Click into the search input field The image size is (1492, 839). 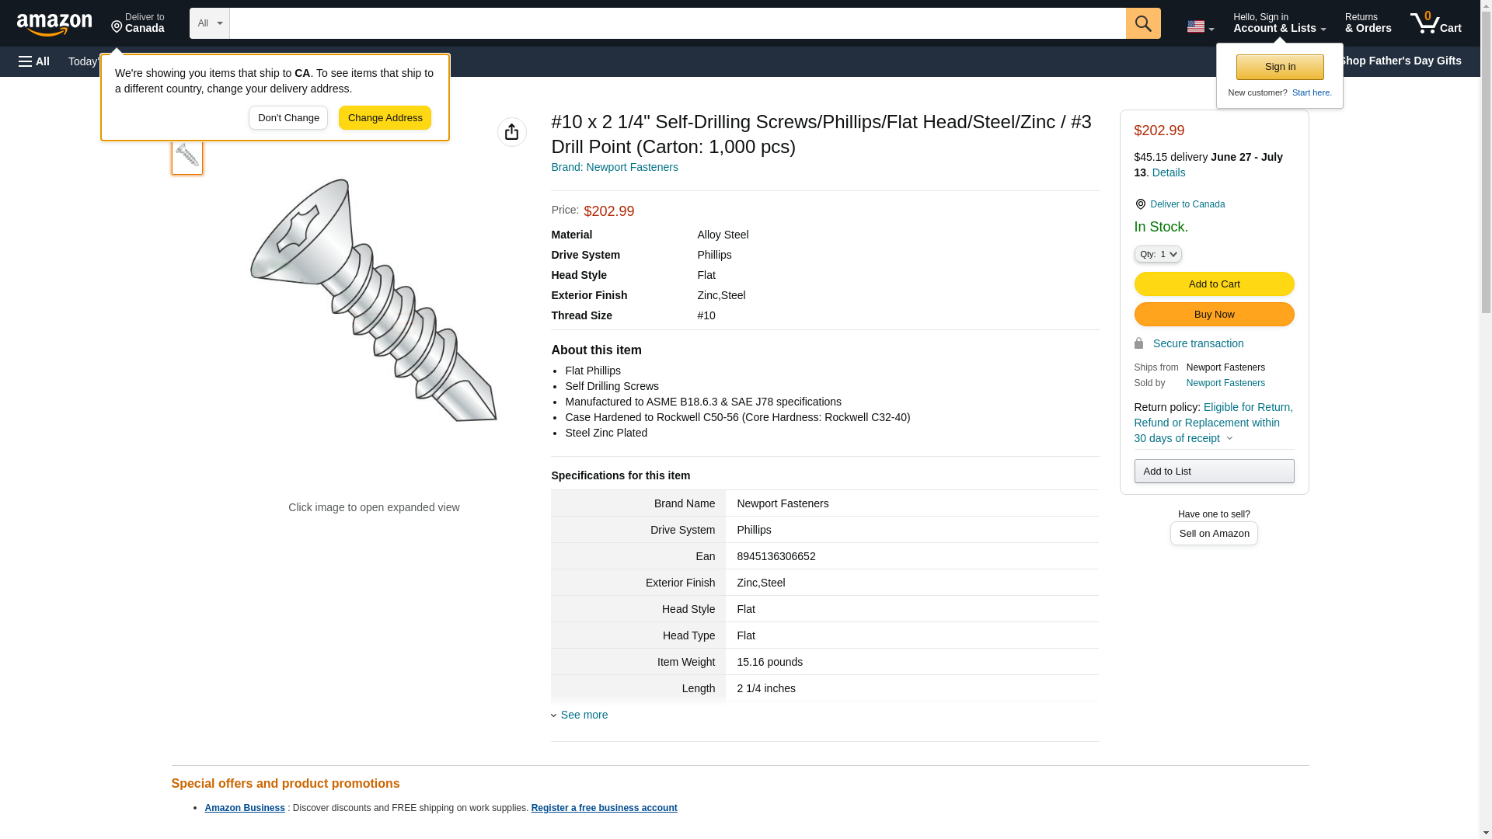(x=676, y=23)
